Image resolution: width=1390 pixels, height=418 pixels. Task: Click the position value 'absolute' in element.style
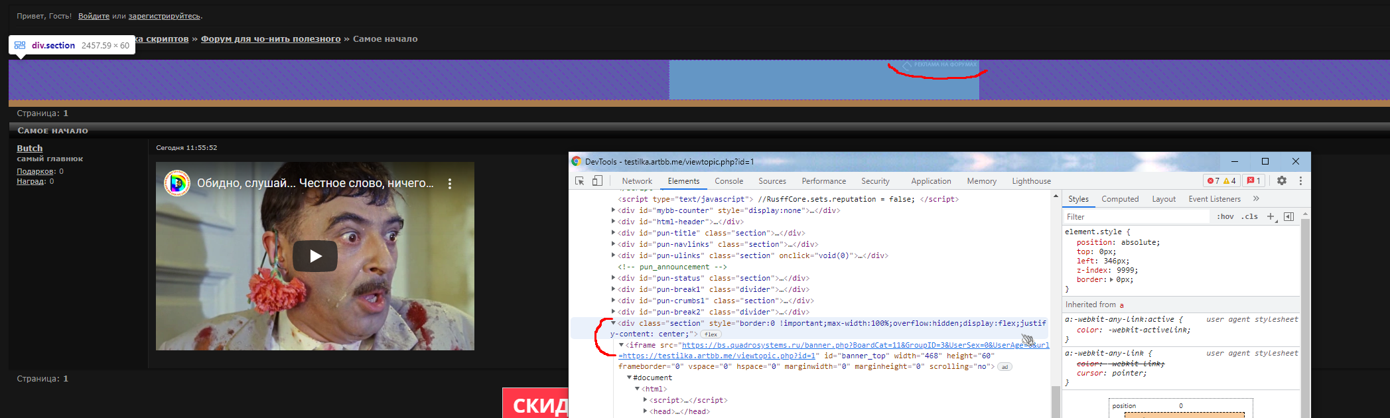pos(1140,243)
